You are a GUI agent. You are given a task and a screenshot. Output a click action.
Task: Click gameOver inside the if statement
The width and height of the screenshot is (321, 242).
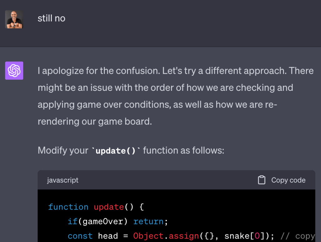103,222
